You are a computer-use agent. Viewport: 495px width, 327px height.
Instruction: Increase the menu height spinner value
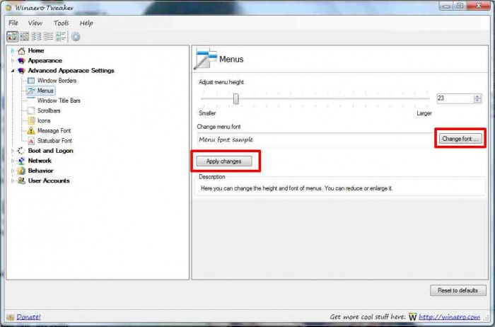(x=477, y=96)
